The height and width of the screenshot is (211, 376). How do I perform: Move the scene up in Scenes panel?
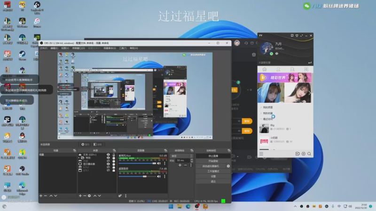click(51, 196)
